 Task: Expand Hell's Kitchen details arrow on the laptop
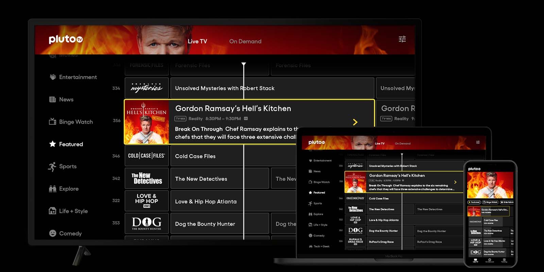pyautogui.click(x=455, y=182)
